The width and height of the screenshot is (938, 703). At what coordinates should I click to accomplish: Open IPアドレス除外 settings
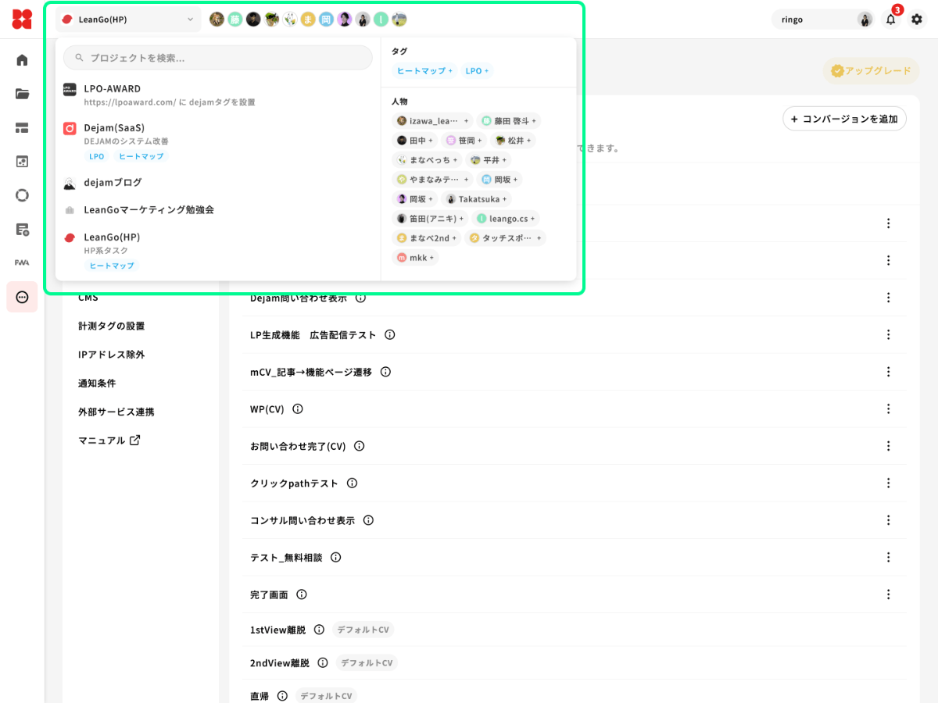pyautogui.click(x=111, y=355)
